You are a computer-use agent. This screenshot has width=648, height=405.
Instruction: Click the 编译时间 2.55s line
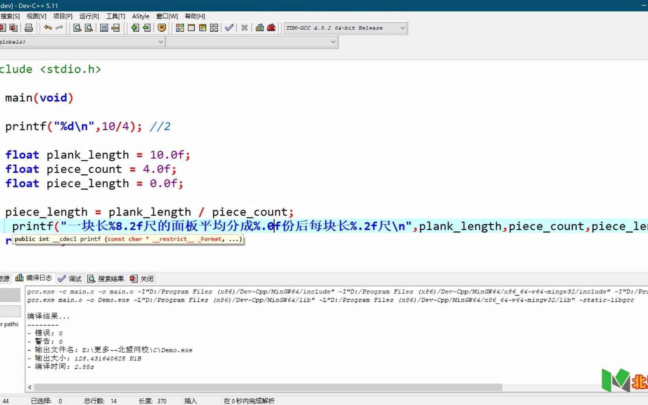[x=61, y=367]
